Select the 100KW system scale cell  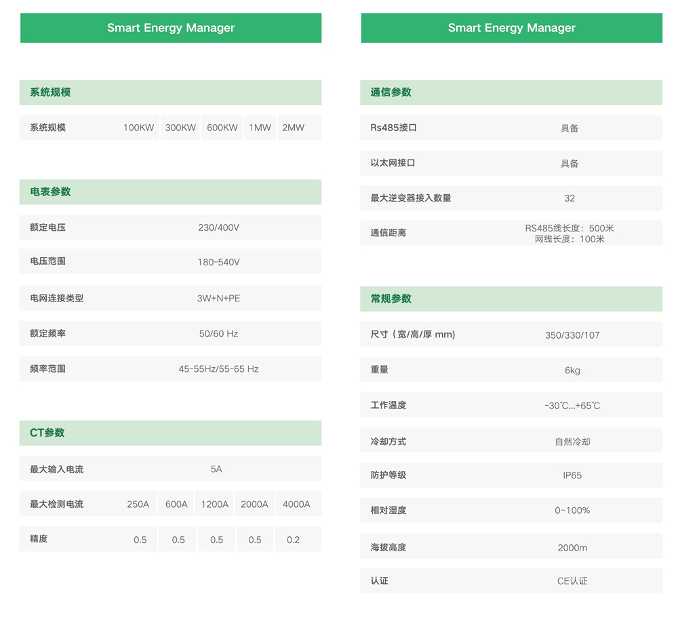pyautogui.click(x=138, y=128)
